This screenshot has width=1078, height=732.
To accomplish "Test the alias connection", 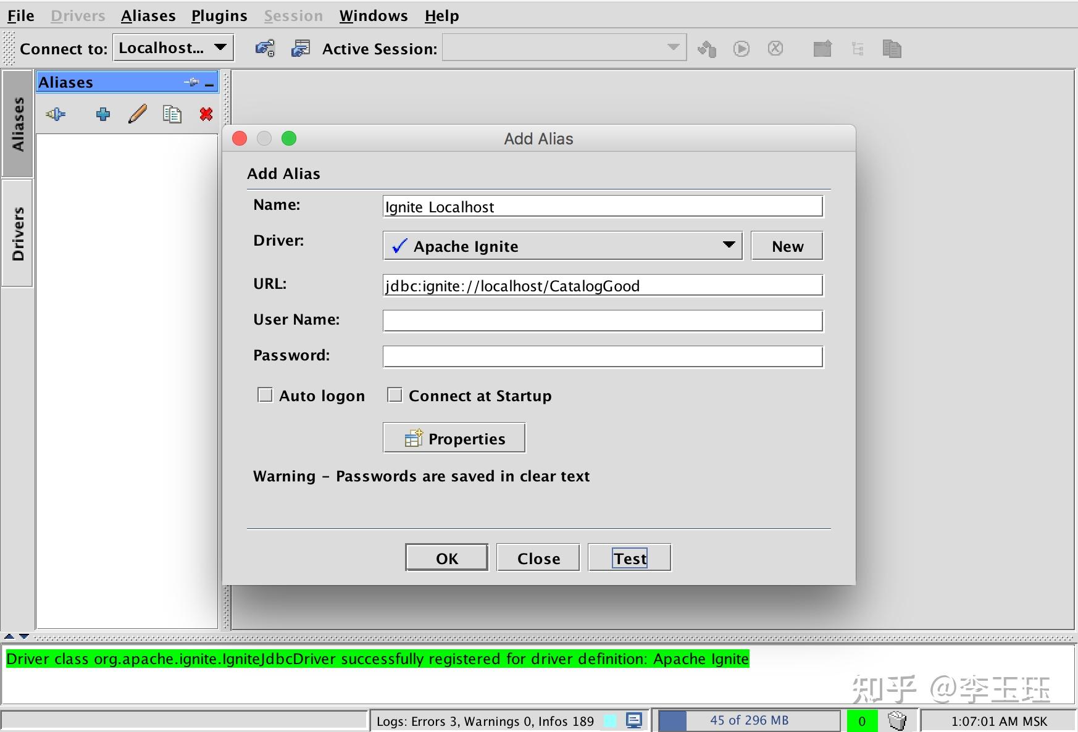I will tap(630, 558).
